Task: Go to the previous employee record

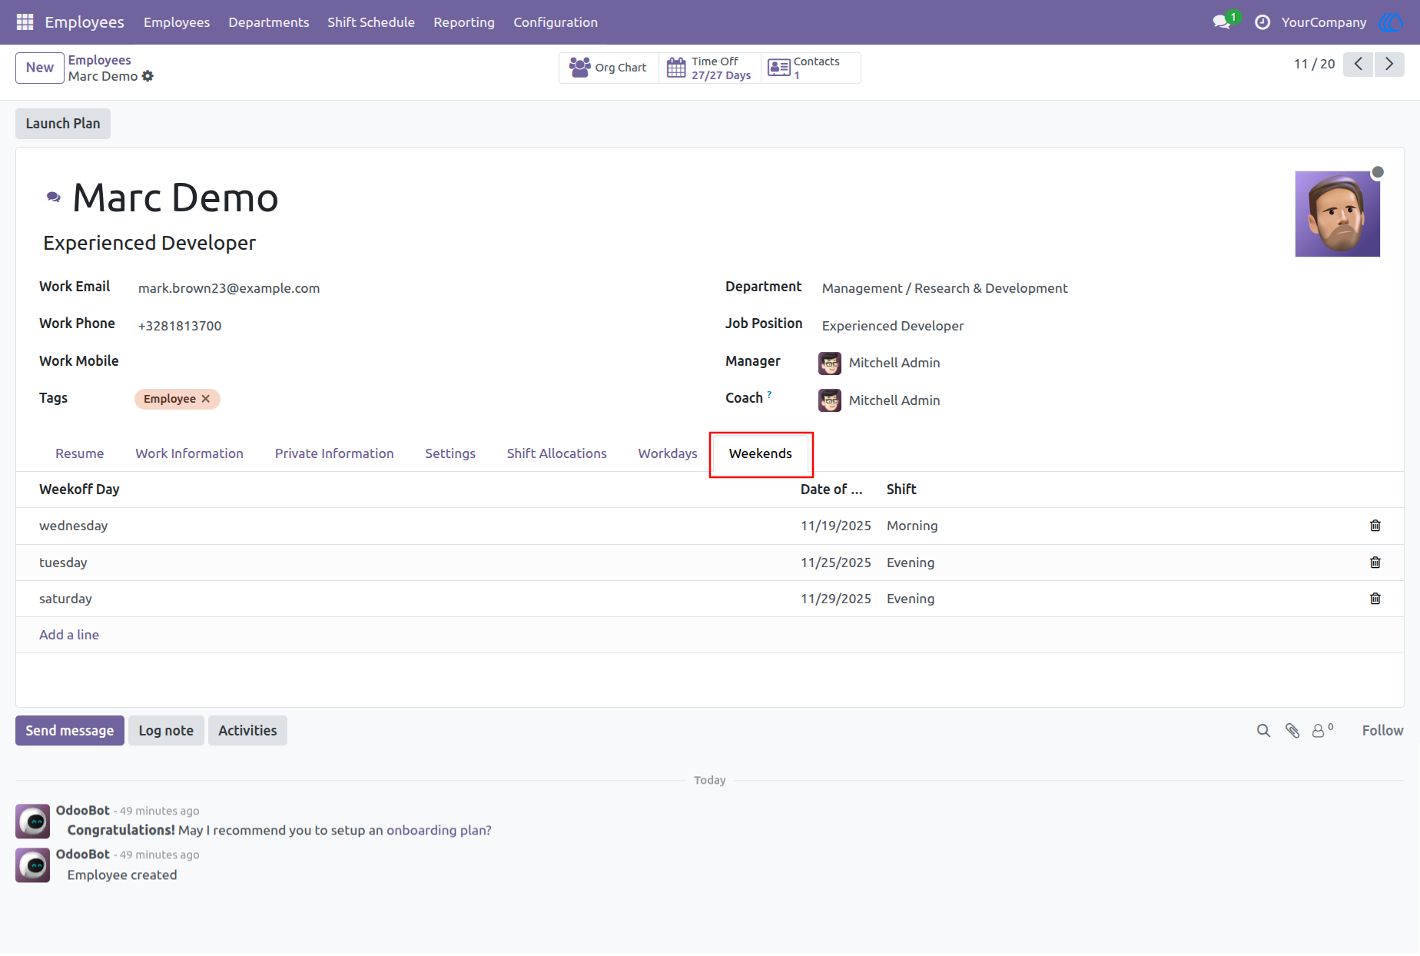Action: click(1358, 64)
